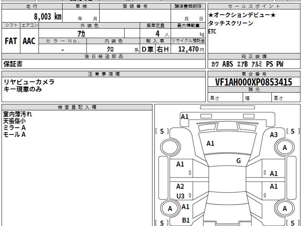Click the 登録番号 header

[x=135, y=7]
